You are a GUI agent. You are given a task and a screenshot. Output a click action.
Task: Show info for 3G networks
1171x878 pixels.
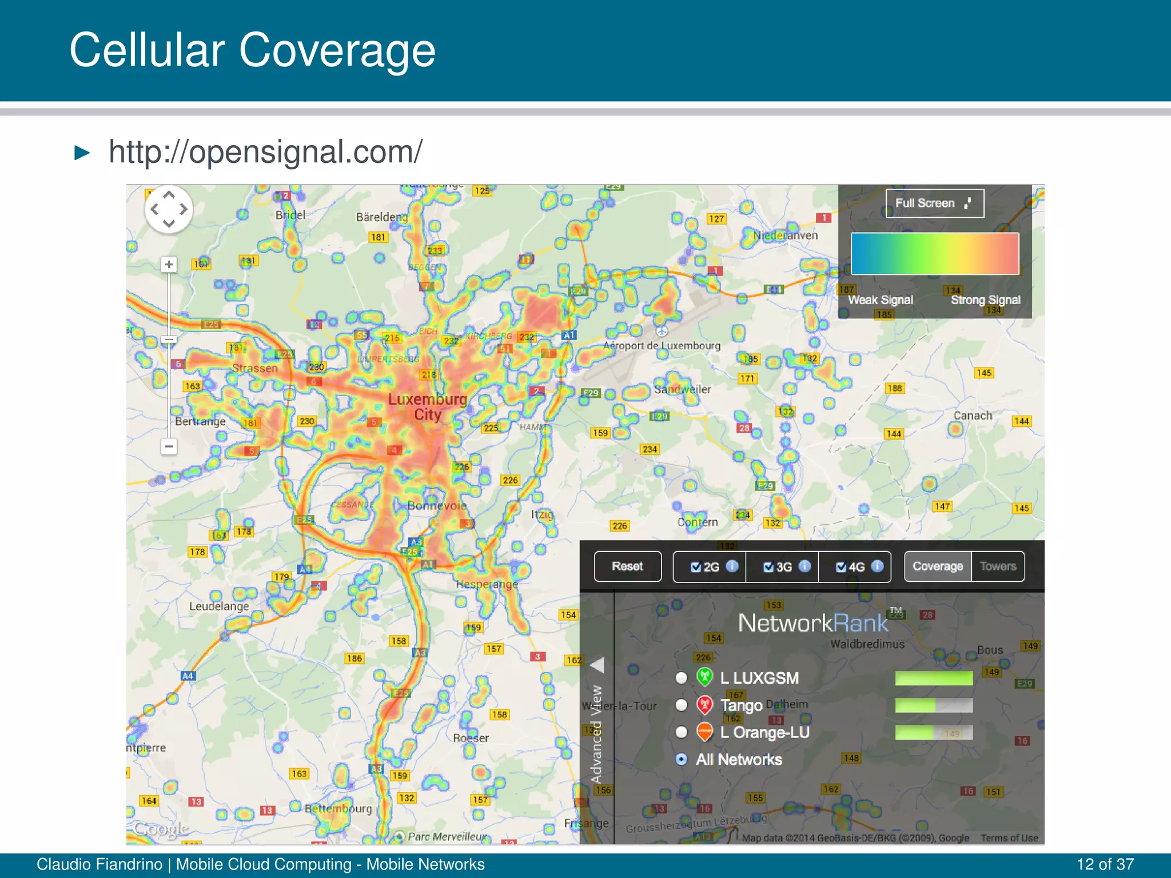coord(804,566)
